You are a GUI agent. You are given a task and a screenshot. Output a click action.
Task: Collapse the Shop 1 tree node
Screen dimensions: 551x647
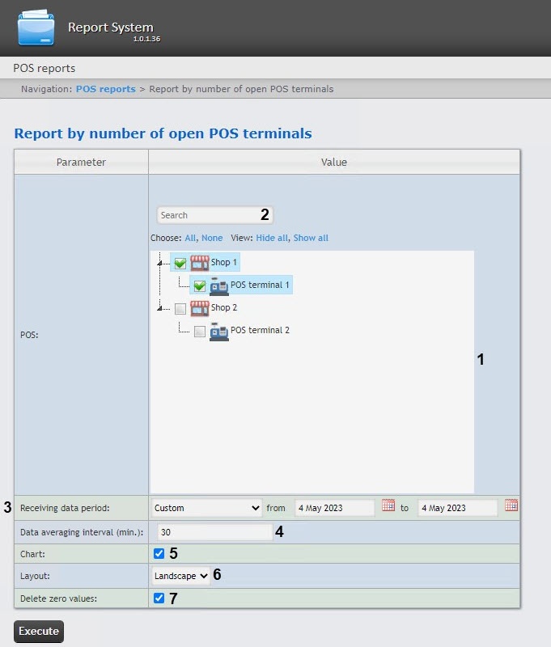pyautogui.click(x=160, y=263)
